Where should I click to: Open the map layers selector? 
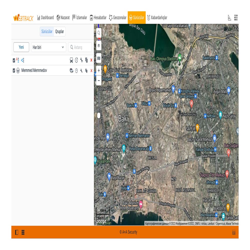click(99, 59)
